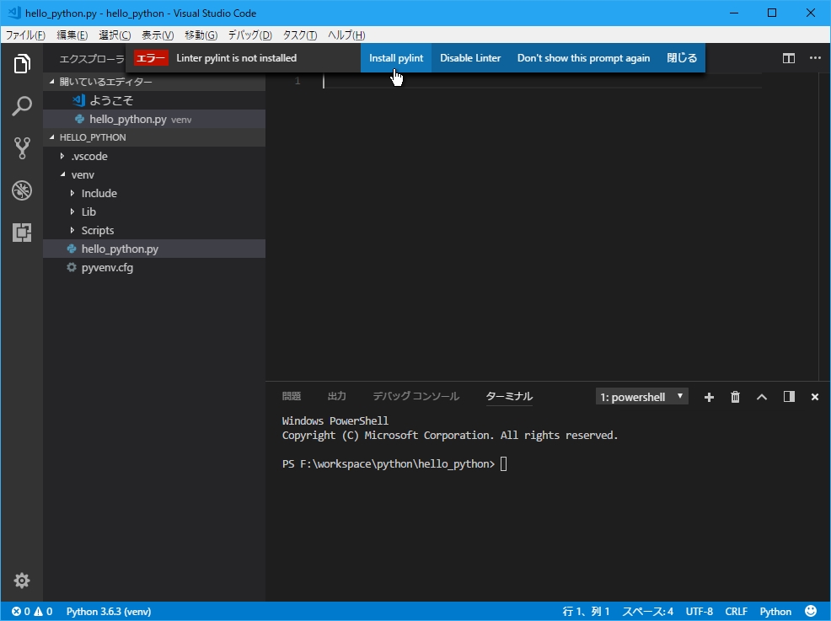The height and width of the screenshot is (621, 831).
Task: Switch to the 問題 panel tab
Action: (x=292, y=396)
